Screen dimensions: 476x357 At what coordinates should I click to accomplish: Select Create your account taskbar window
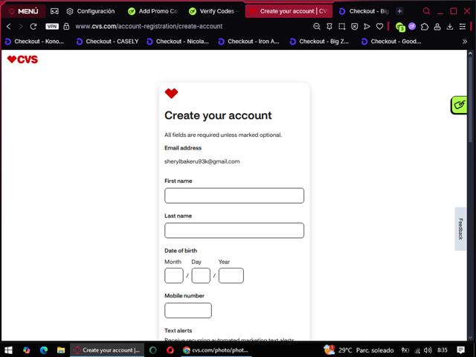coord(107,350)
